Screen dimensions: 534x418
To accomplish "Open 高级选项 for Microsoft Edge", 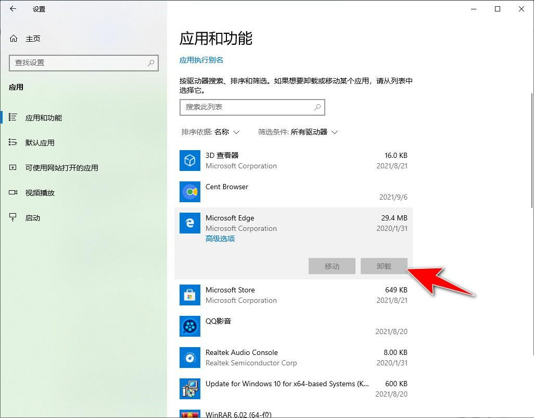I will pyautogui.click(x=220, y=239).
